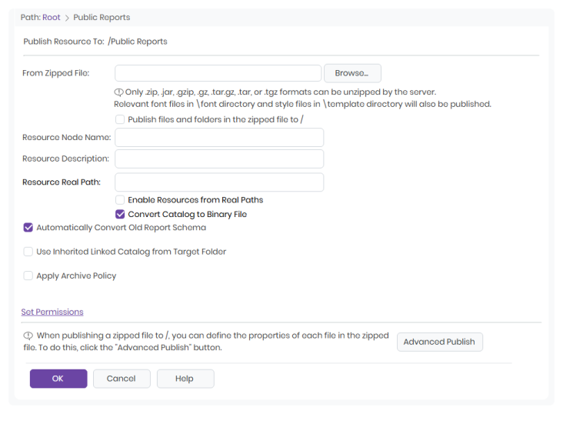Disable Automatically Convert Old Report Schema
Viewport: 563px width, 441px height.
[28, 228]
